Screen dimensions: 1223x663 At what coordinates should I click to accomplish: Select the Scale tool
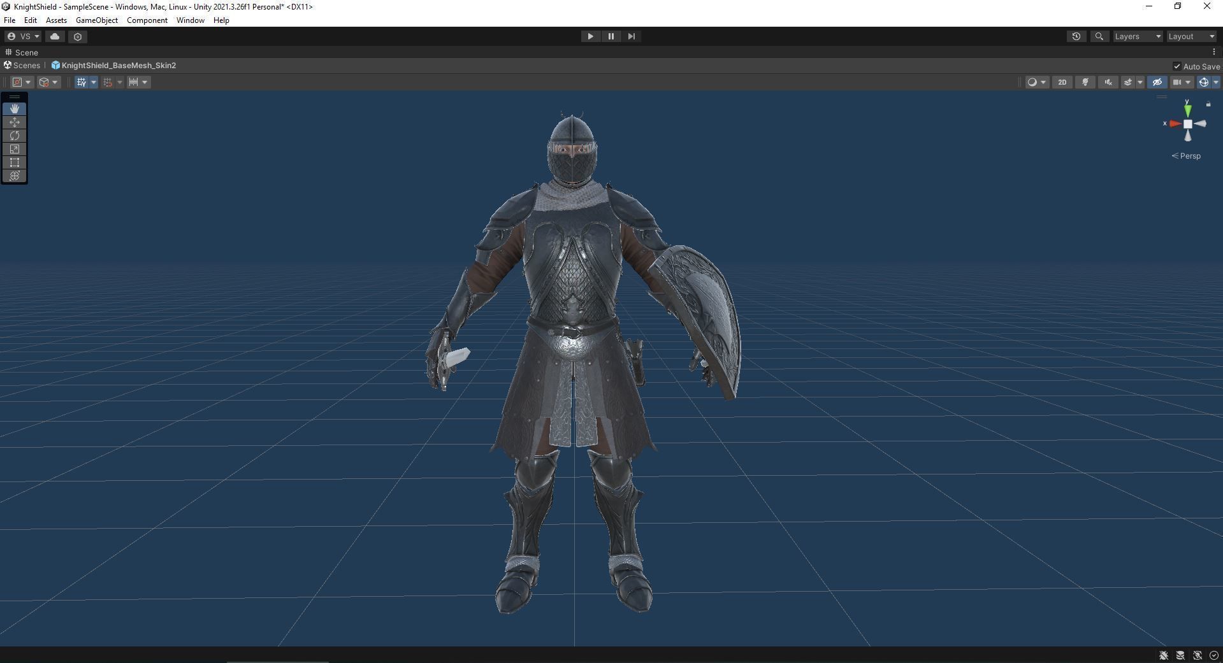15,149
